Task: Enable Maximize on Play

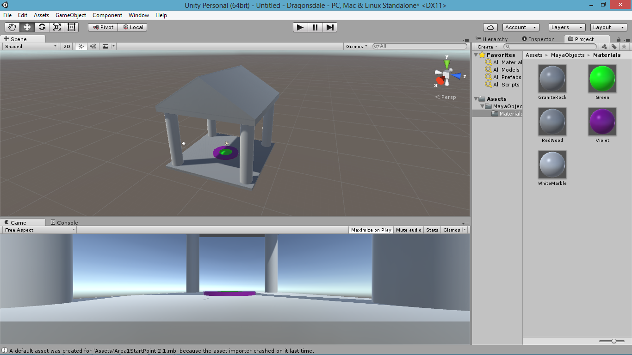Action: click(x=371, y=230)
